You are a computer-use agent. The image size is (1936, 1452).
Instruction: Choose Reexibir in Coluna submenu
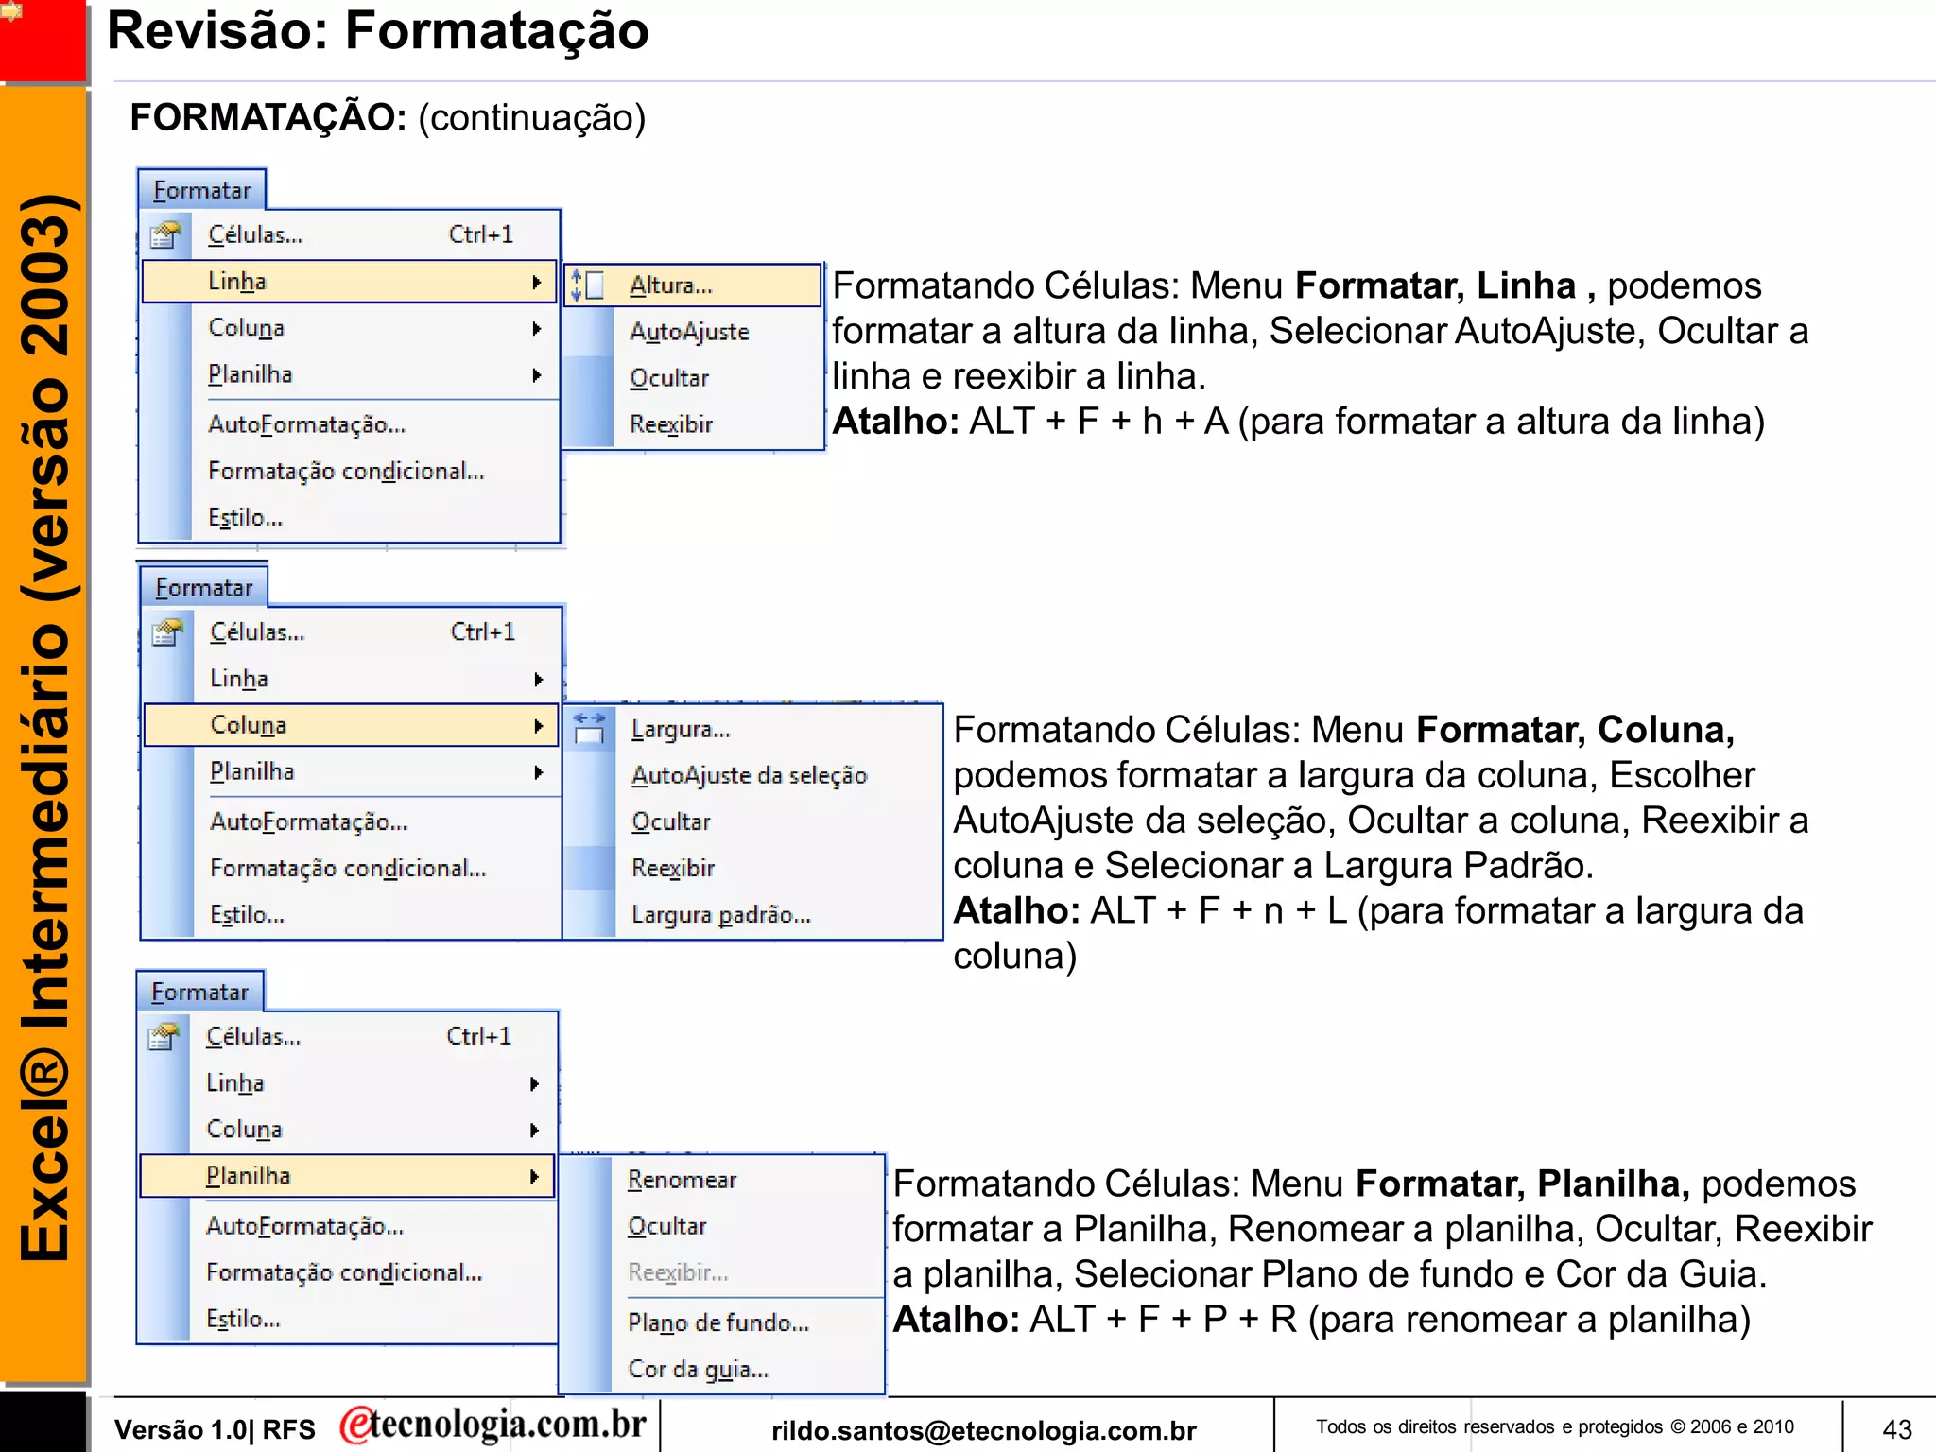(753, 868)
